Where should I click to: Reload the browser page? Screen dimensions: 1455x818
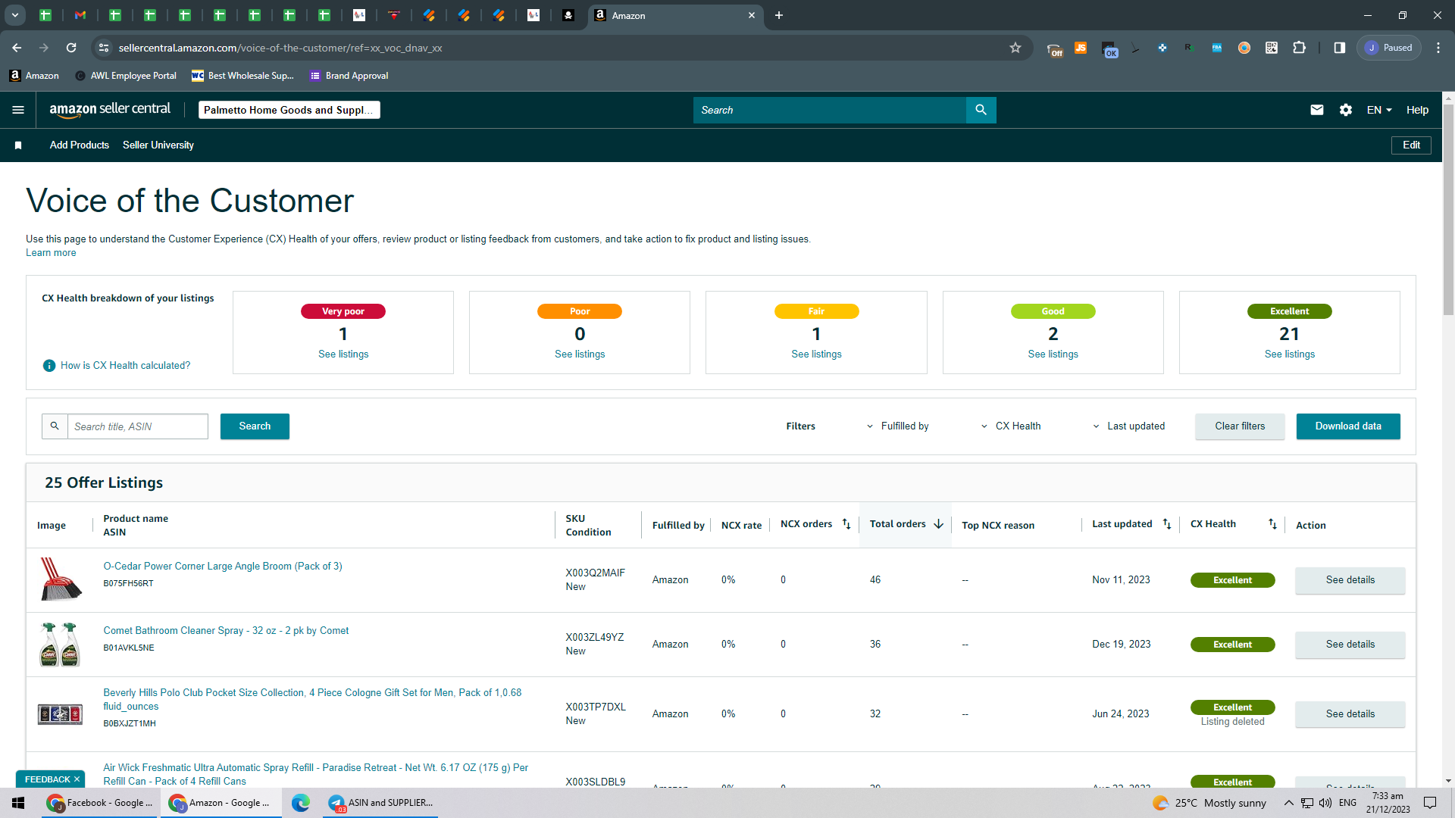point(71,48)
